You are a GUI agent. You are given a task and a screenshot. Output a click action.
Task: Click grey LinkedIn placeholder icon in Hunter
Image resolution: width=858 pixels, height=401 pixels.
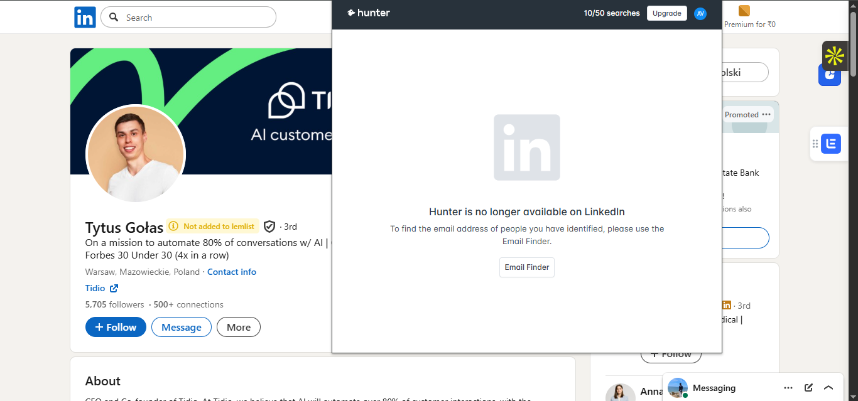coord(527,147)
